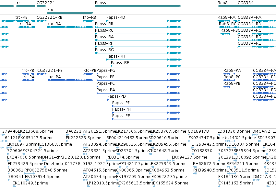Click EST EK259429.5prime
The height and width of the screenshot is (188, 276).
9,167
